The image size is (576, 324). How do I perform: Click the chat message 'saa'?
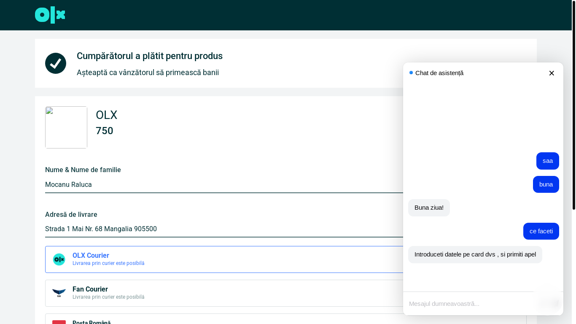548,161
